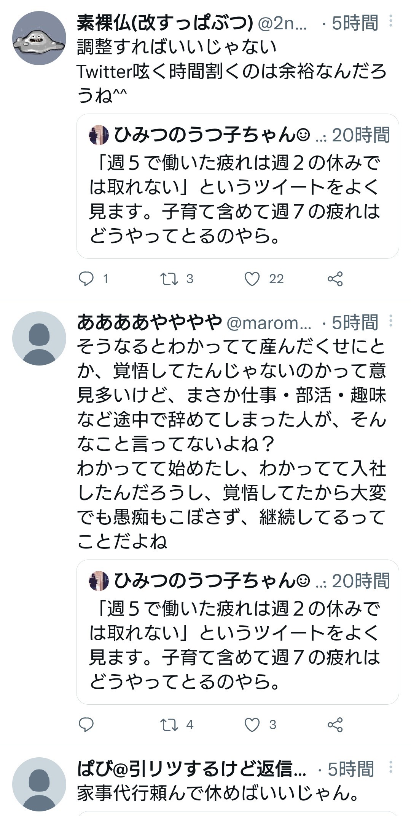411x816 pixels.
Task: Open more options for ぱぴ's tweet
Action: [x=390, y=767]
